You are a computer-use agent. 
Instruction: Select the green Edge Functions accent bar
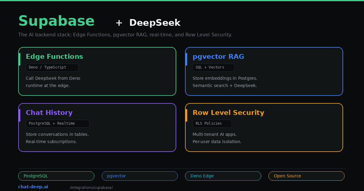pyautogui.click(x=20, y=59)
